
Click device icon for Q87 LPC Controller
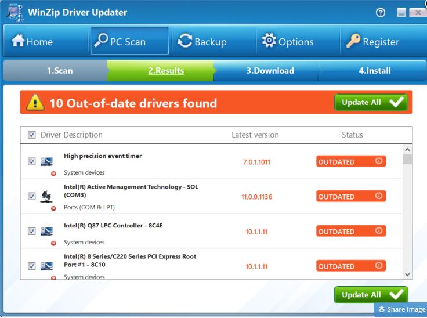[x=46, y=232]
